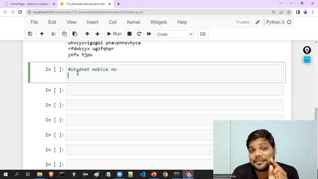318x179 pixels.
Task: Open Brave browser from taskbar
Action: coord(51,175)
